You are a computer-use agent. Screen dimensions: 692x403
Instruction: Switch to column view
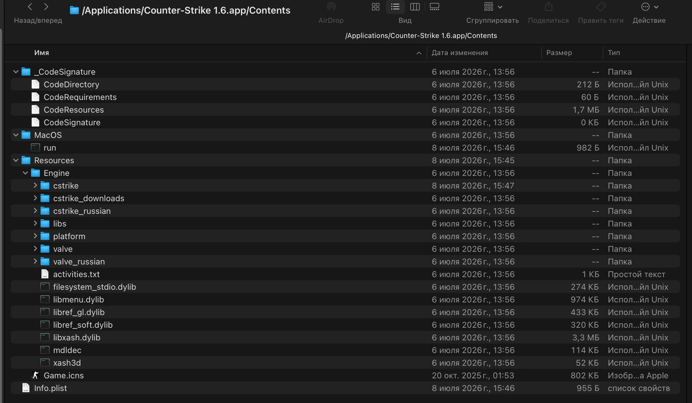[x=415, y=7]
